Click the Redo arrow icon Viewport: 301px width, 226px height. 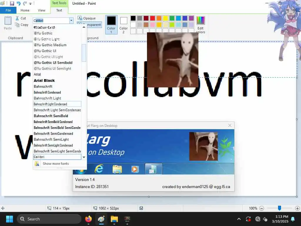25,3
